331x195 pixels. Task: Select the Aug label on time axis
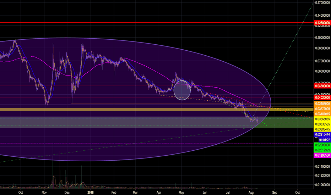[251, 193]
